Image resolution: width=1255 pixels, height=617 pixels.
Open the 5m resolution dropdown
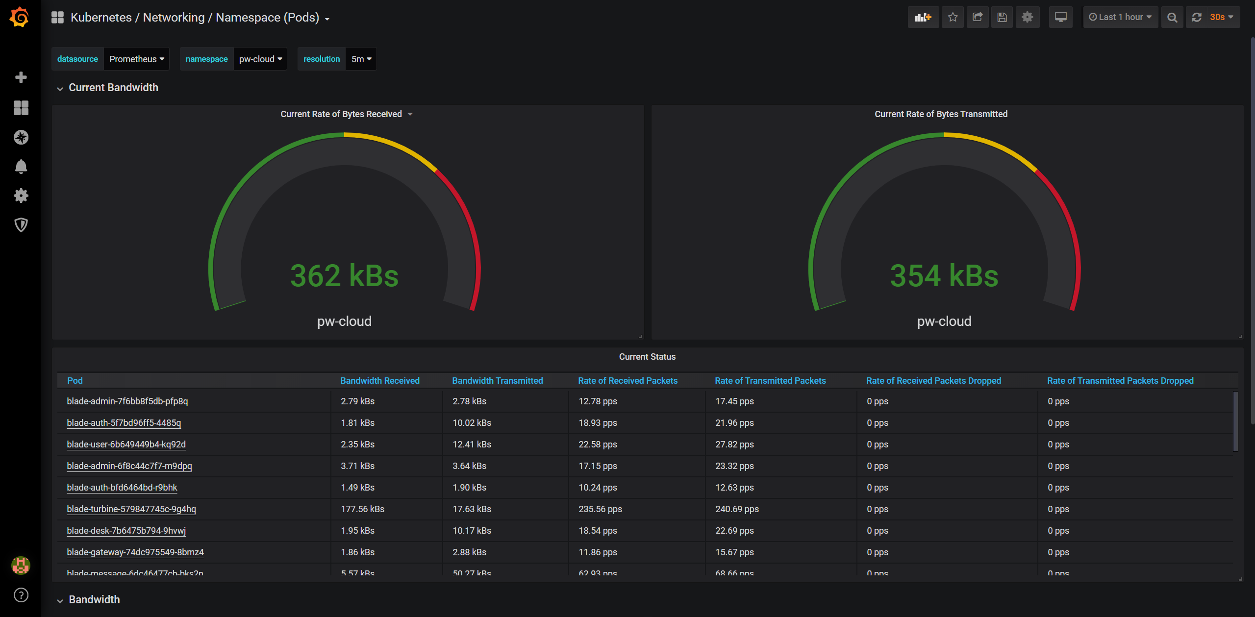(x=361, y=59)
